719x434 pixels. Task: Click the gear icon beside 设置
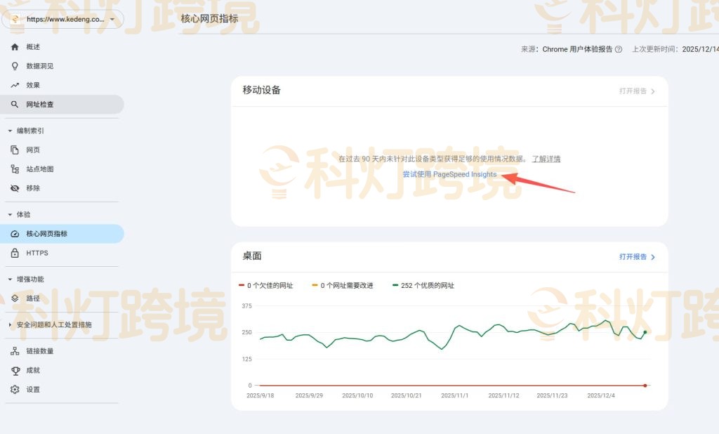pyautogui.click(x=15, y=390)
